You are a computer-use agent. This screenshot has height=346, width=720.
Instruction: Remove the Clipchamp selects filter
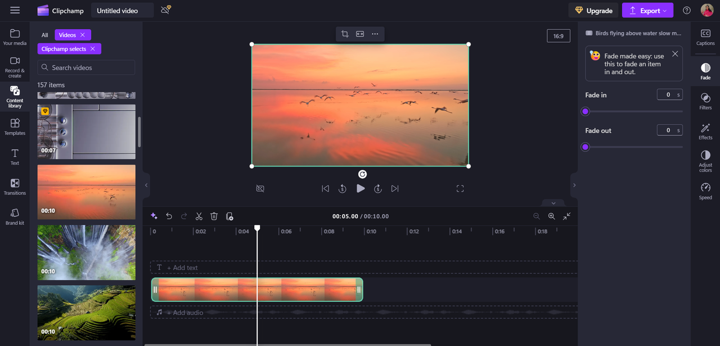click(94, 48)
